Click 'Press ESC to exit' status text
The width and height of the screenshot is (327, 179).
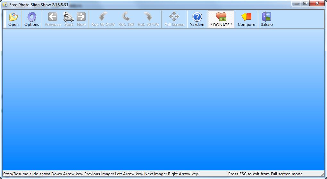[265, 174]
